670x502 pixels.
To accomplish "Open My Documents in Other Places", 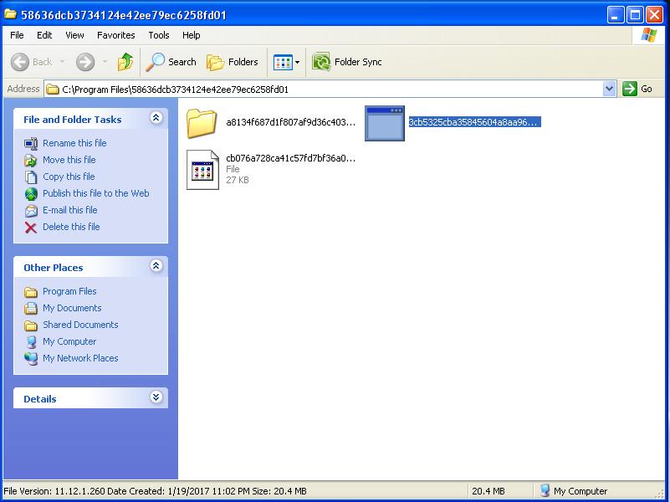I will click(x=72, y=308).
